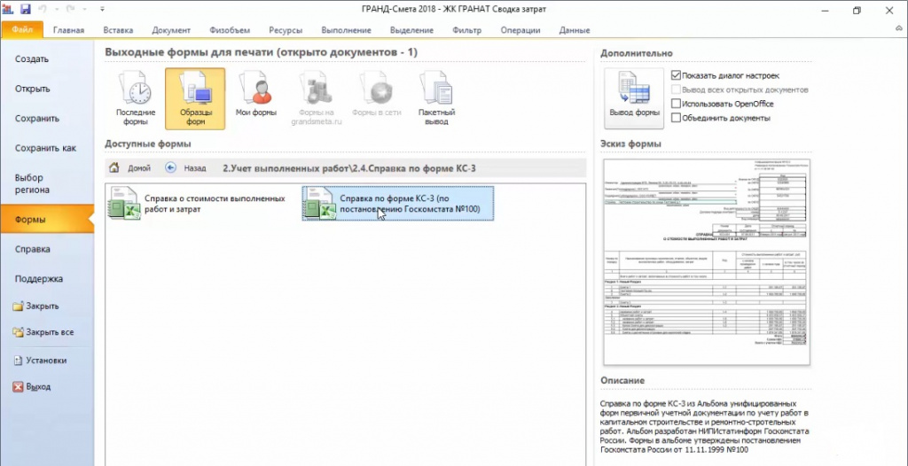The width and height of the screenshot is (908, 466).
Task: Switch to the Выполнение tab
Action: point(347,30)
